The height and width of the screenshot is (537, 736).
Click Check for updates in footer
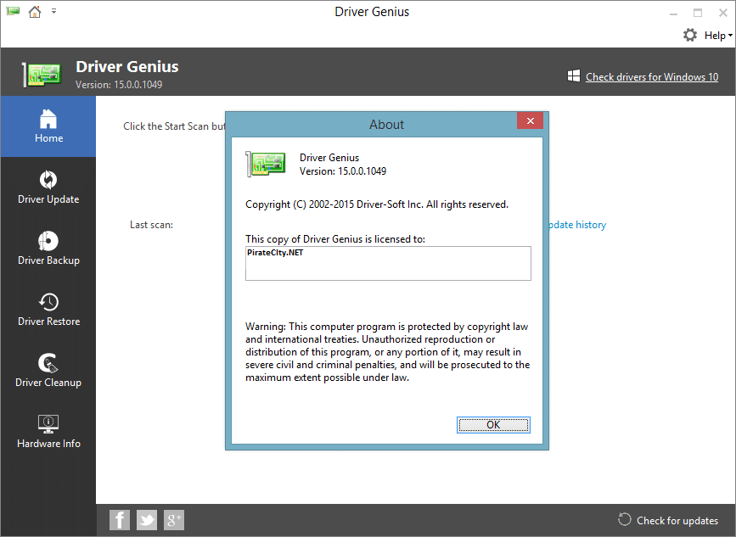[x=677, y=521]
